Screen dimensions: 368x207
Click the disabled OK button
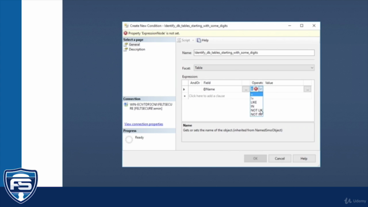pyautogui.click(x=255, y=159)
